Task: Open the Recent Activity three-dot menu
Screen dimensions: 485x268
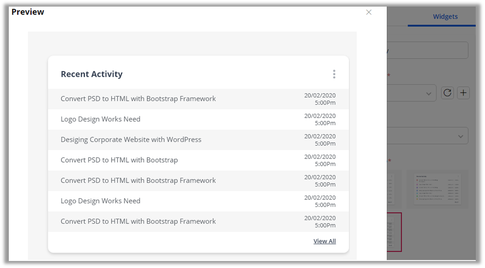Action: [334, 74]
